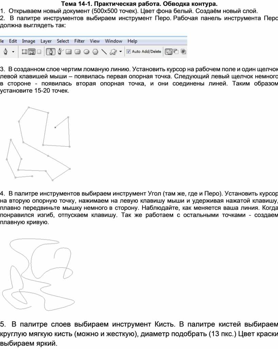This screenshot has width=278, height=349.
Task: Expand the geometry options dropdown arrow
Action: point(120,52)
